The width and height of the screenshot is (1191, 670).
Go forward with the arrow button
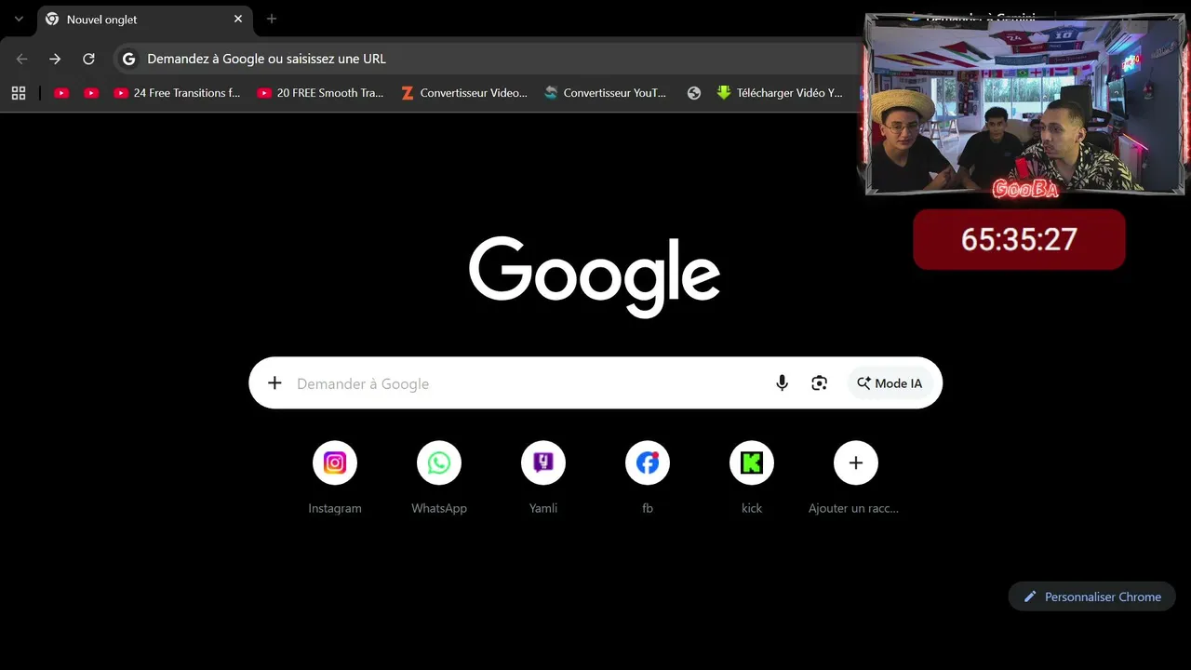pos(55,59)
